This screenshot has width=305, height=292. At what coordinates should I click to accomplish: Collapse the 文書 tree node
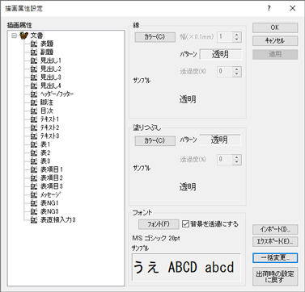click(15, 35)
